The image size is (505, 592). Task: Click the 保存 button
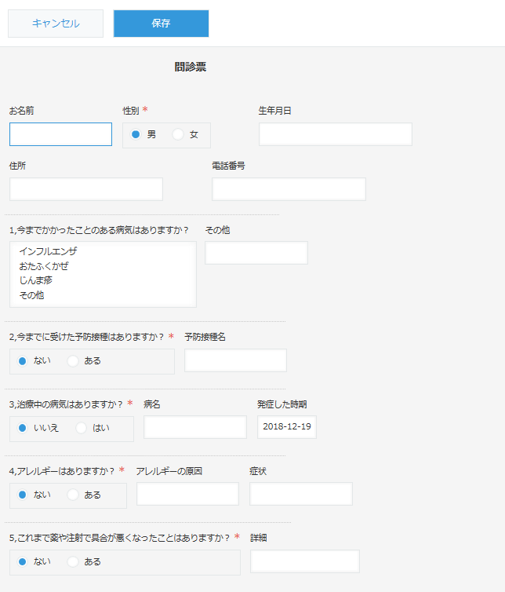tap(161, 24)
